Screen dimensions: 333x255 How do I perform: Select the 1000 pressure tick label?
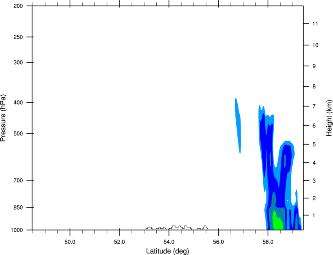coord(17,230)
